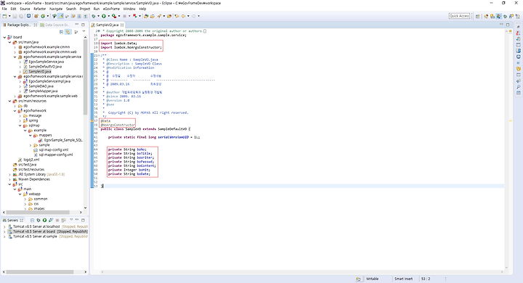Select EgovSampleService.java file

tap(46, 62)
